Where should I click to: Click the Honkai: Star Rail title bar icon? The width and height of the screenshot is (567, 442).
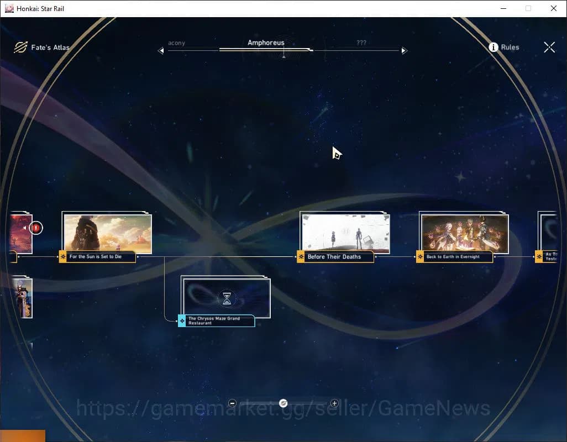coord(9,8)
